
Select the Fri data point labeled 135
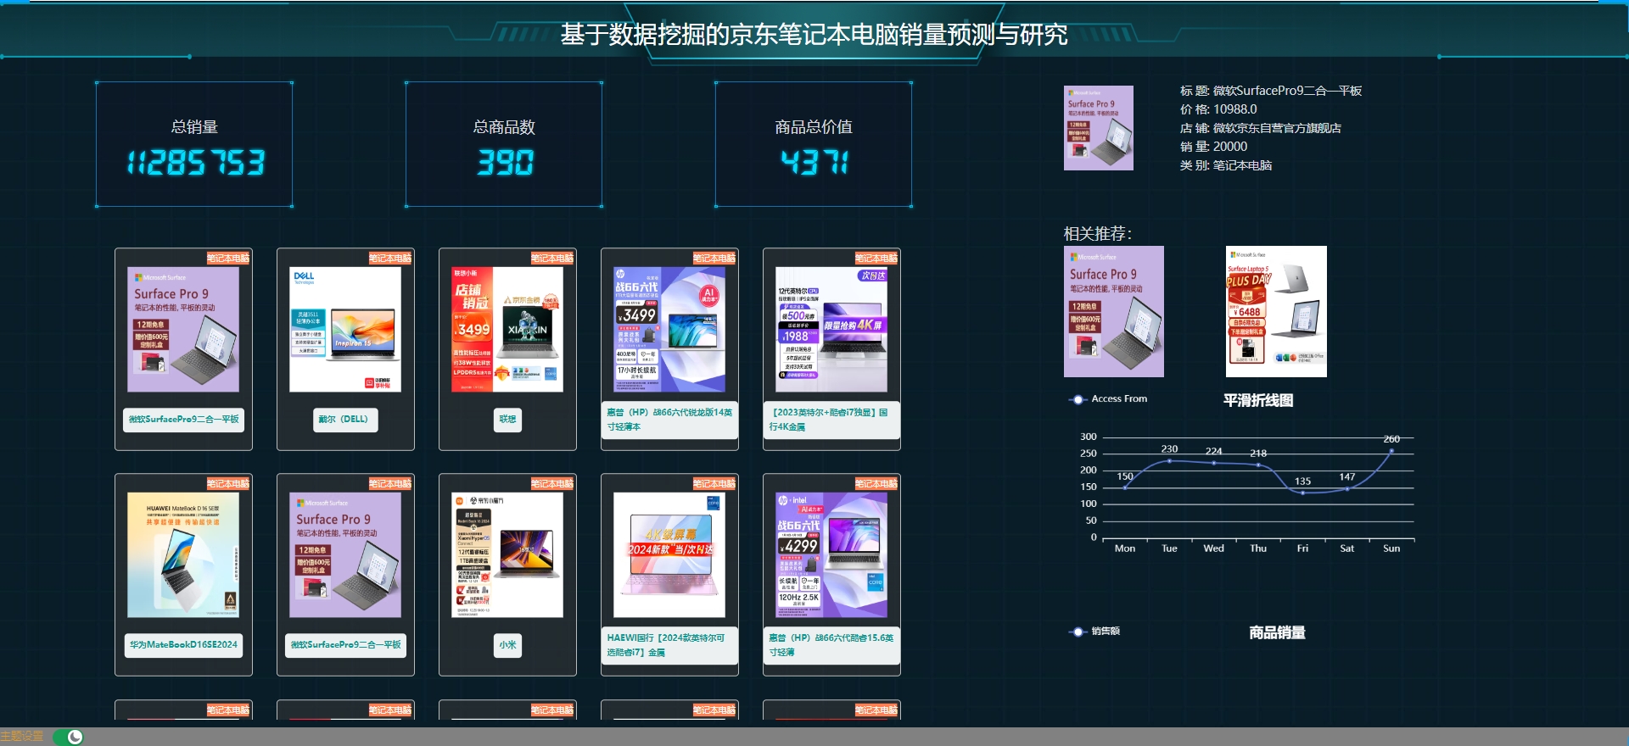[x=1302, y=493]
